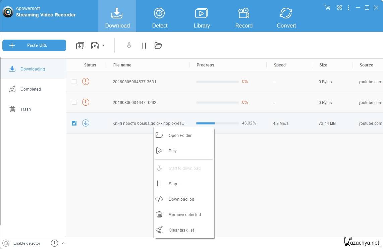Click the Paste URL button
383x249 pixels.
pos(34,45)
